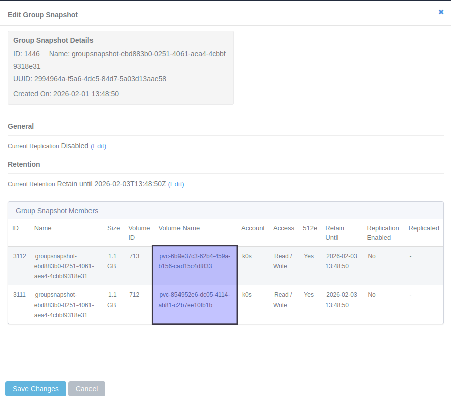This screenshot has width=451, height=401.
Task: Select Replication Enabled No in row 3111
Action: tap(372, 295)
